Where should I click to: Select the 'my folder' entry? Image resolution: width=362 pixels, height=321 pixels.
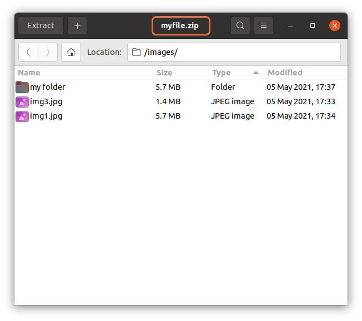click(48, 87)
